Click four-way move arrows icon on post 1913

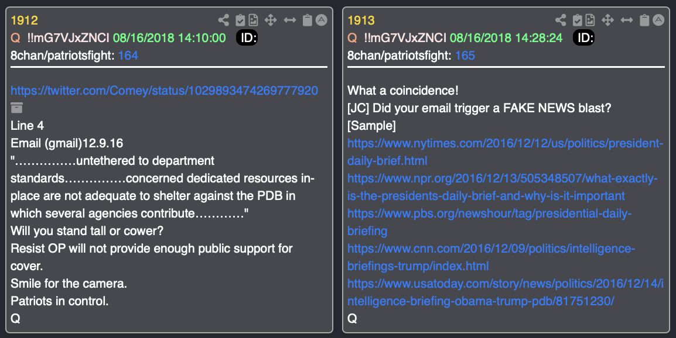tap(607, 20)
